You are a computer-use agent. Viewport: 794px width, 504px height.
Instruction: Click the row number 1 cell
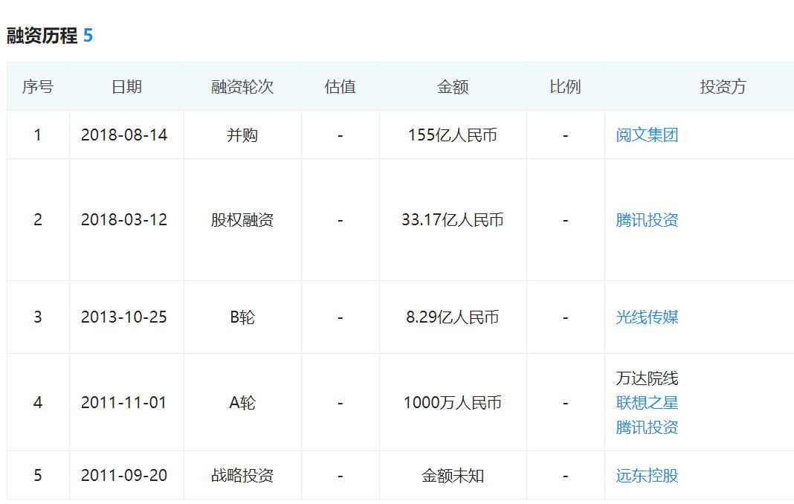point(38,135)
